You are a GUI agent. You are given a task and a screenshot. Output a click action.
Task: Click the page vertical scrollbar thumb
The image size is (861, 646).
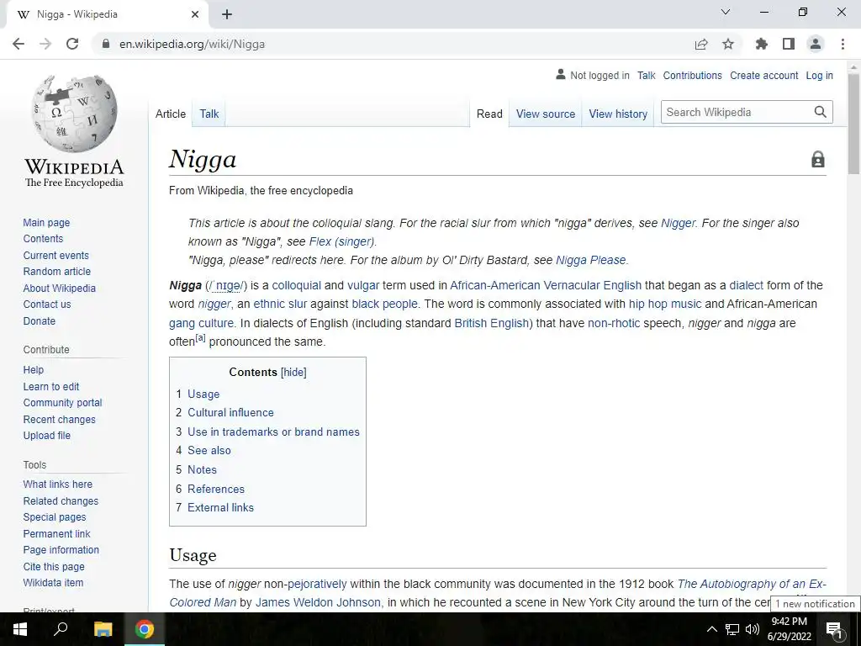coord(853,124)
